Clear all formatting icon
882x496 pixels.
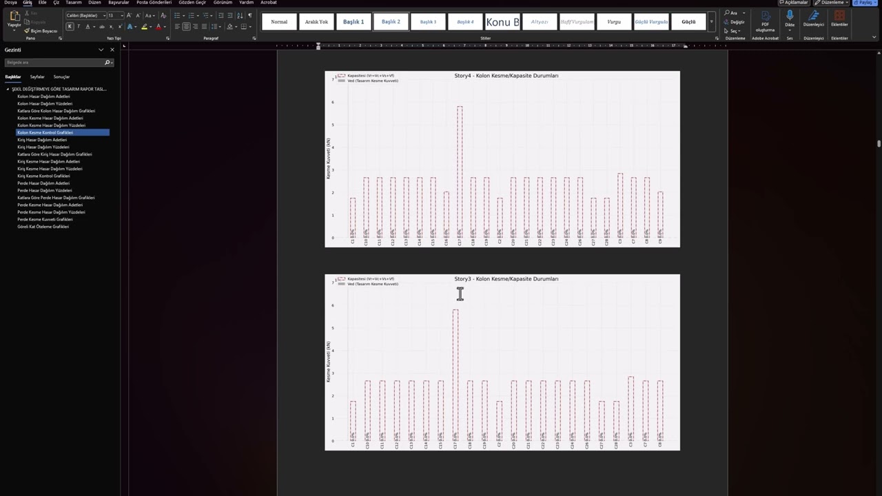pyautogui.click(x=163, y=15)
